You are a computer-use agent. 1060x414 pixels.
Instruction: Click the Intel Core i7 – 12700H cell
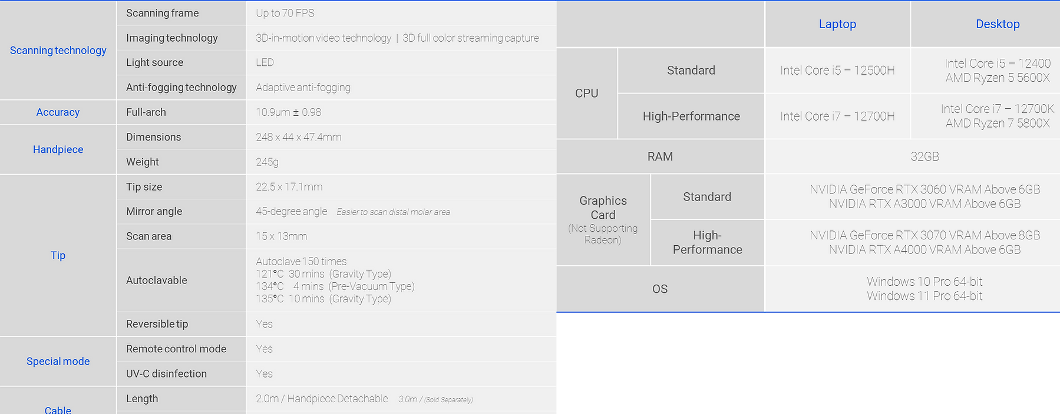pyautogui.click(x=837, y=116)
